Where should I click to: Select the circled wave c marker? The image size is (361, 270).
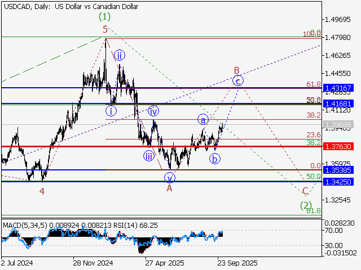tap(239, 80)
